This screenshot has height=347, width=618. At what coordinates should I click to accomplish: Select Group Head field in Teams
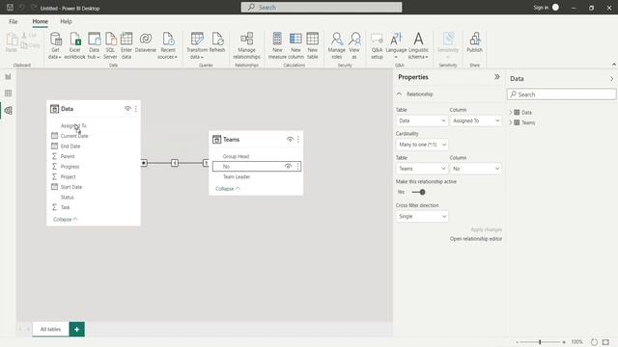[236, 156]
